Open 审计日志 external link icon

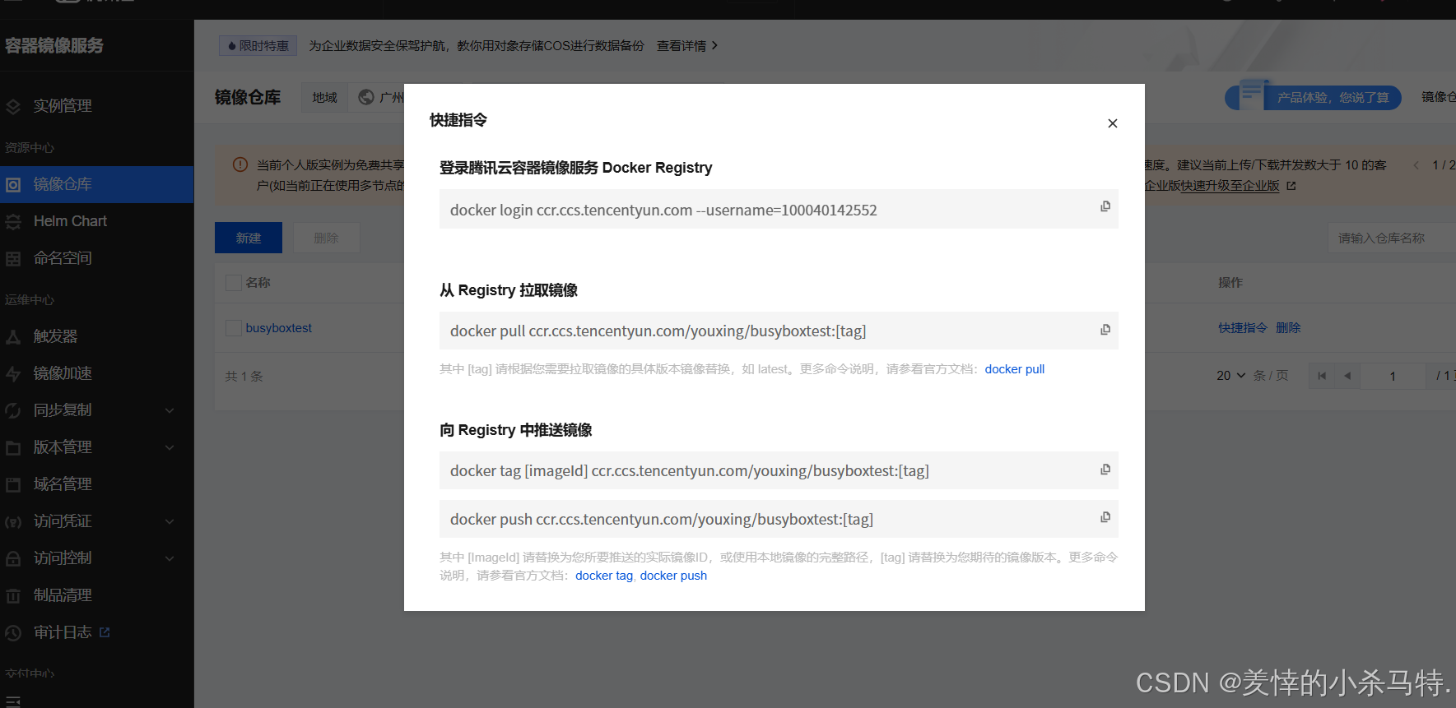(105, 632)
